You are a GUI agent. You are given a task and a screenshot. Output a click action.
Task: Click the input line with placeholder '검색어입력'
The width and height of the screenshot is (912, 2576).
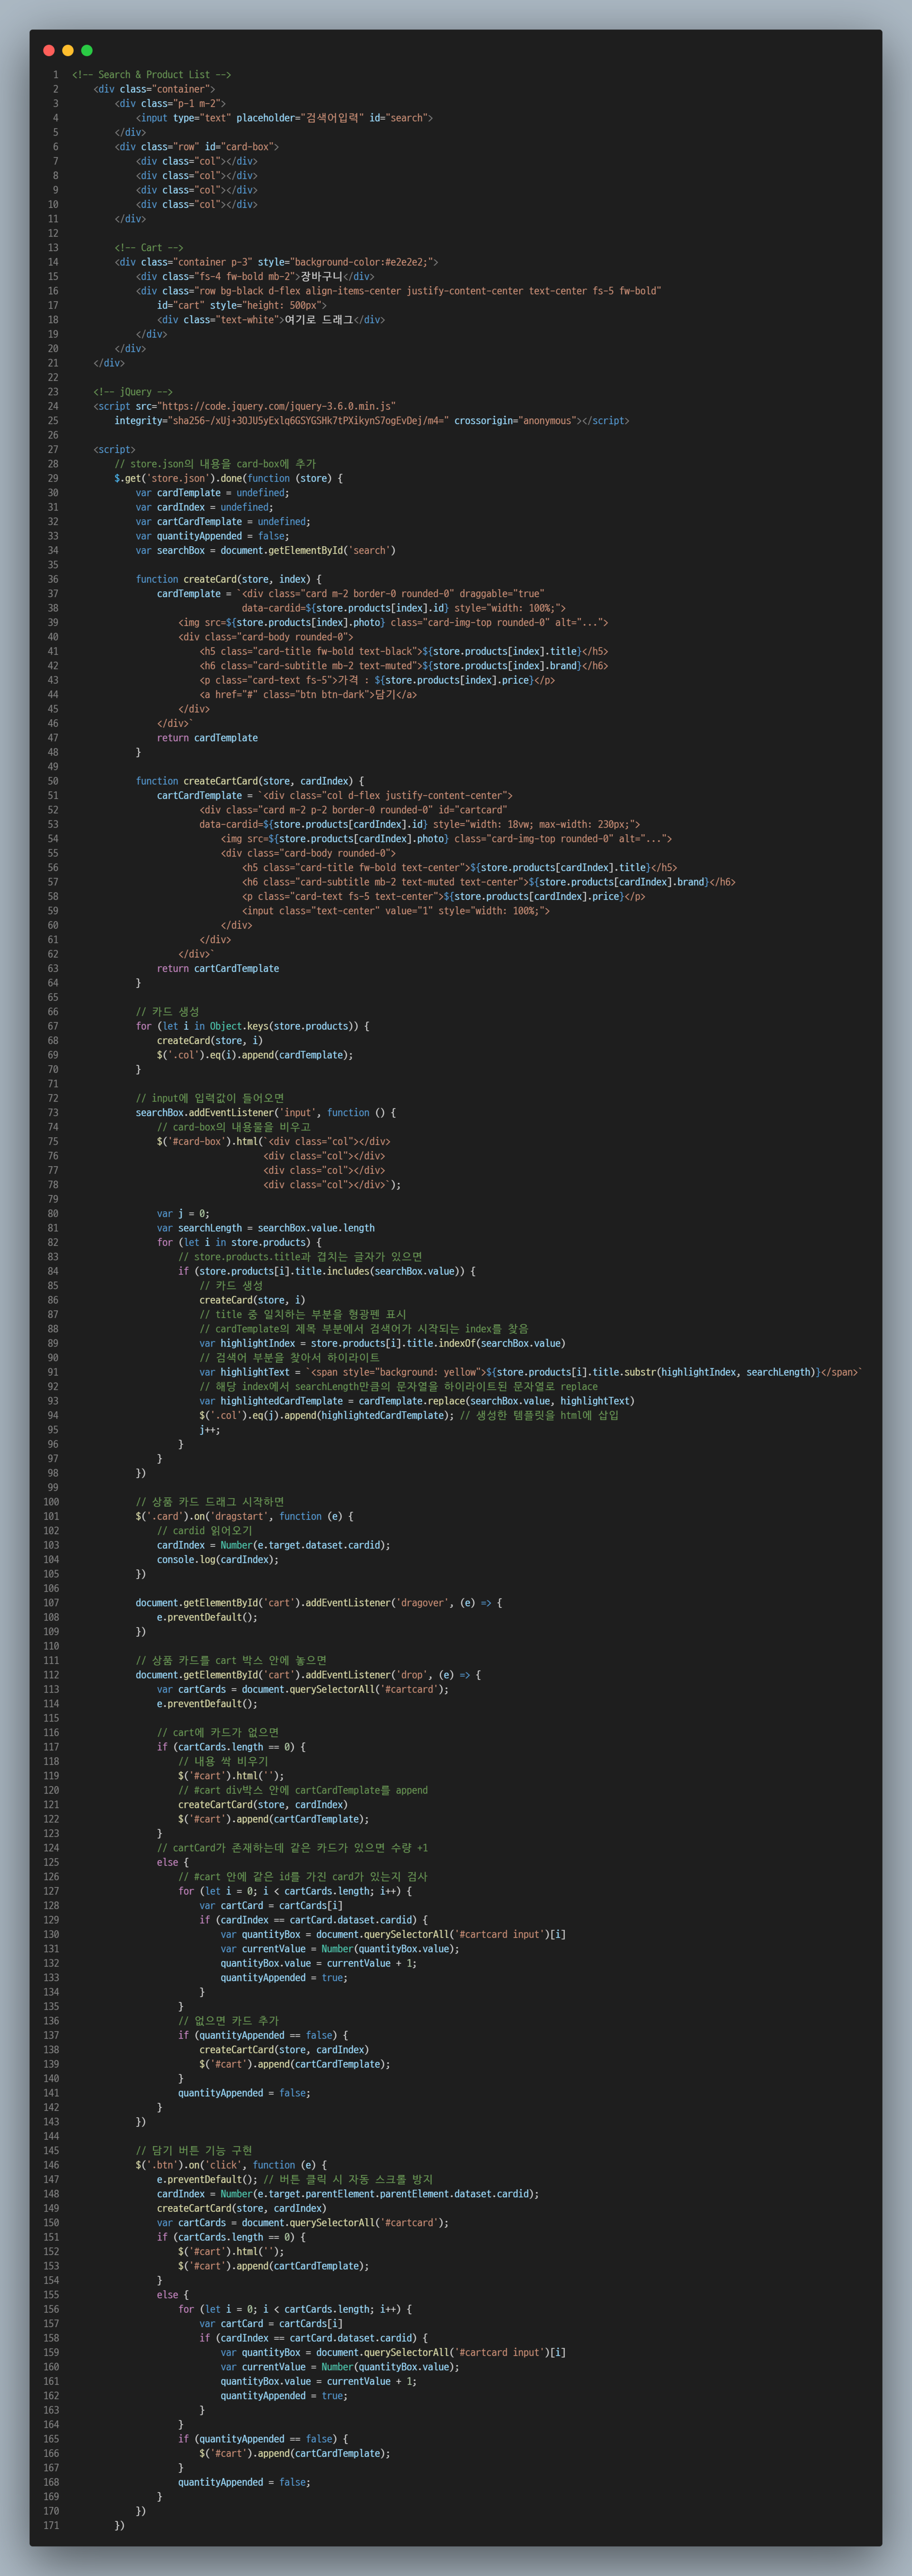tap(284, 118)
